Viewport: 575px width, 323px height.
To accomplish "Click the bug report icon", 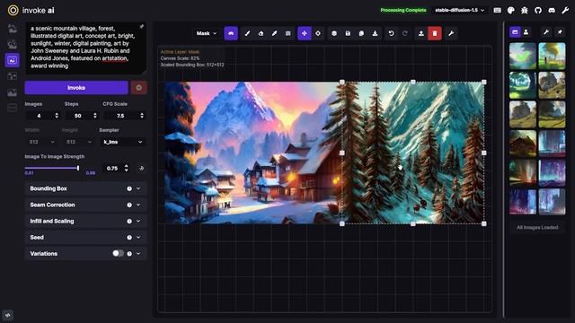I will pos(525,10).
